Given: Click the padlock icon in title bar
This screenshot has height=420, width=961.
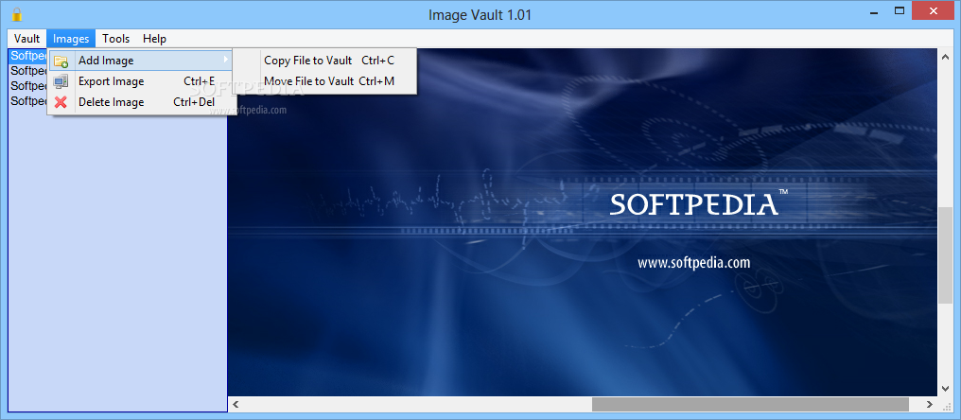Looking at the screenshot, I should [x=16, y=14].
